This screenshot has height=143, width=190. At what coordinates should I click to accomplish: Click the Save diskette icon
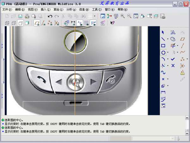point(20,16)
